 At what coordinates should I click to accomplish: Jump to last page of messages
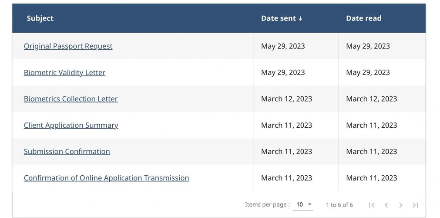(415, 205)
